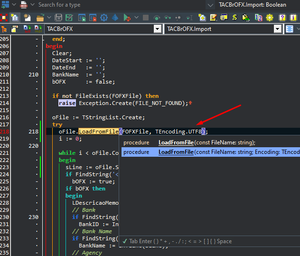
Task: Open the dropdown next to the window-layout icon
Action: pos(14,4)
